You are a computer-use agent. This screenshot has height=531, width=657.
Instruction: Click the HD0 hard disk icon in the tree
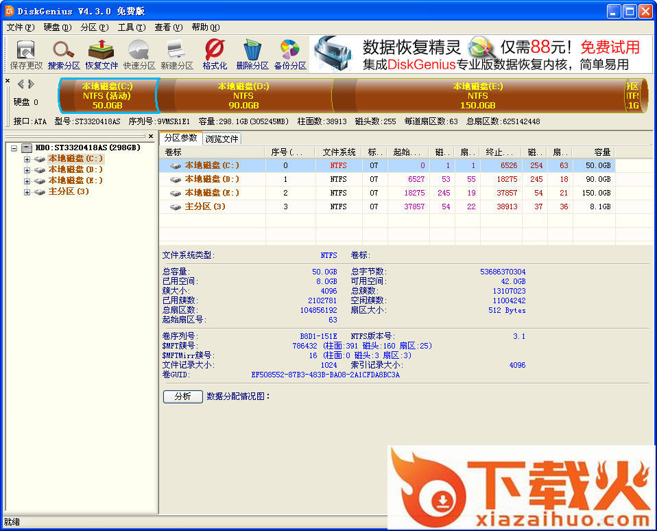[27, 148]
